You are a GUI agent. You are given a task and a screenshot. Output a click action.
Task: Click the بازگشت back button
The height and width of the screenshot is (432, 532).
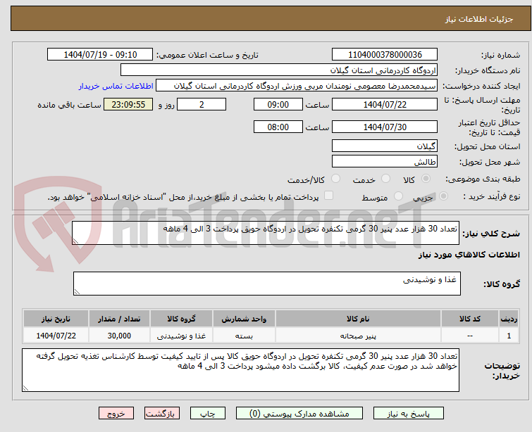162,414
